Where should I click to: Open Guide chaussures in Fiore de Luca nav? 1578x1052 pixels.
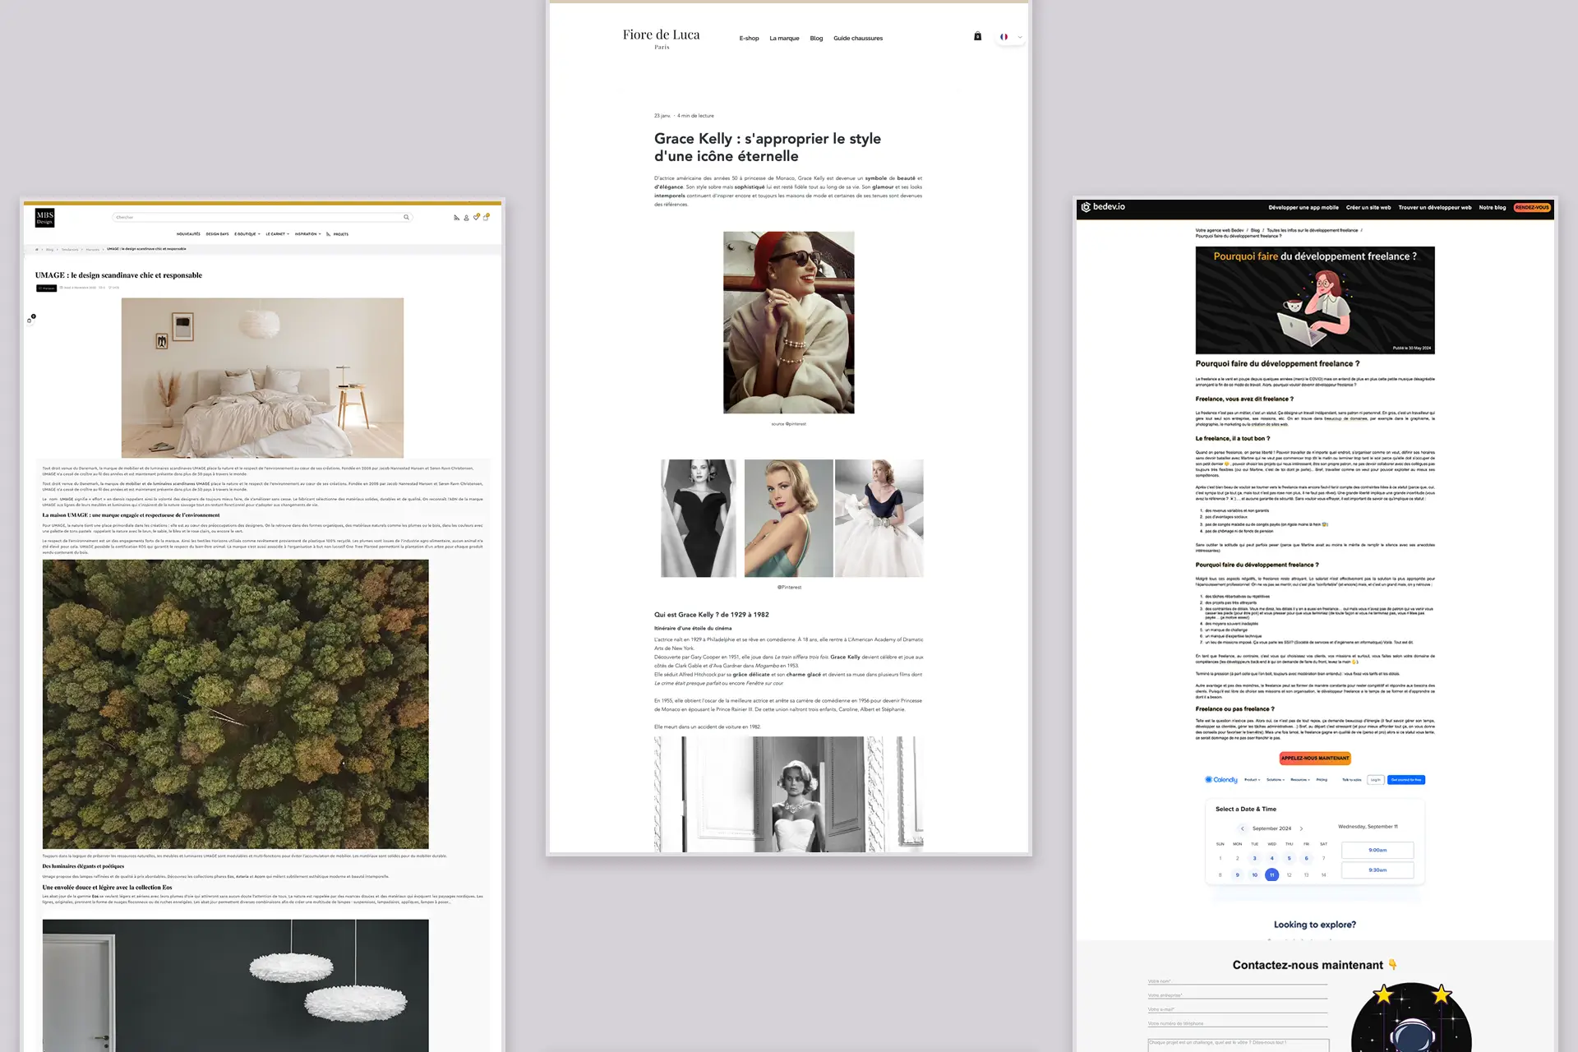point(858,38)
